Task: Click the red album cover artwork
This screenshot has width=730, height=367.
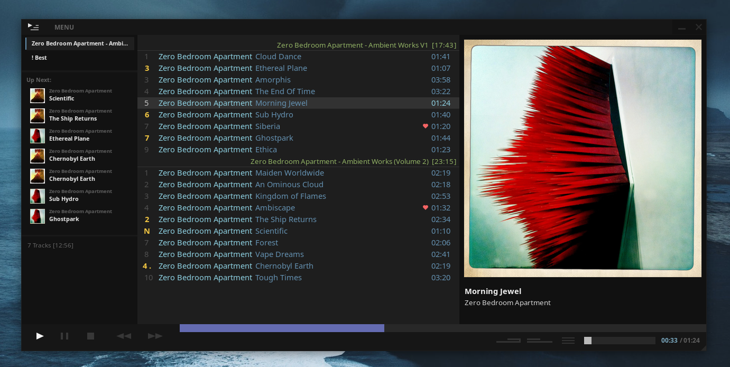Action: click(x=583, y=158)
